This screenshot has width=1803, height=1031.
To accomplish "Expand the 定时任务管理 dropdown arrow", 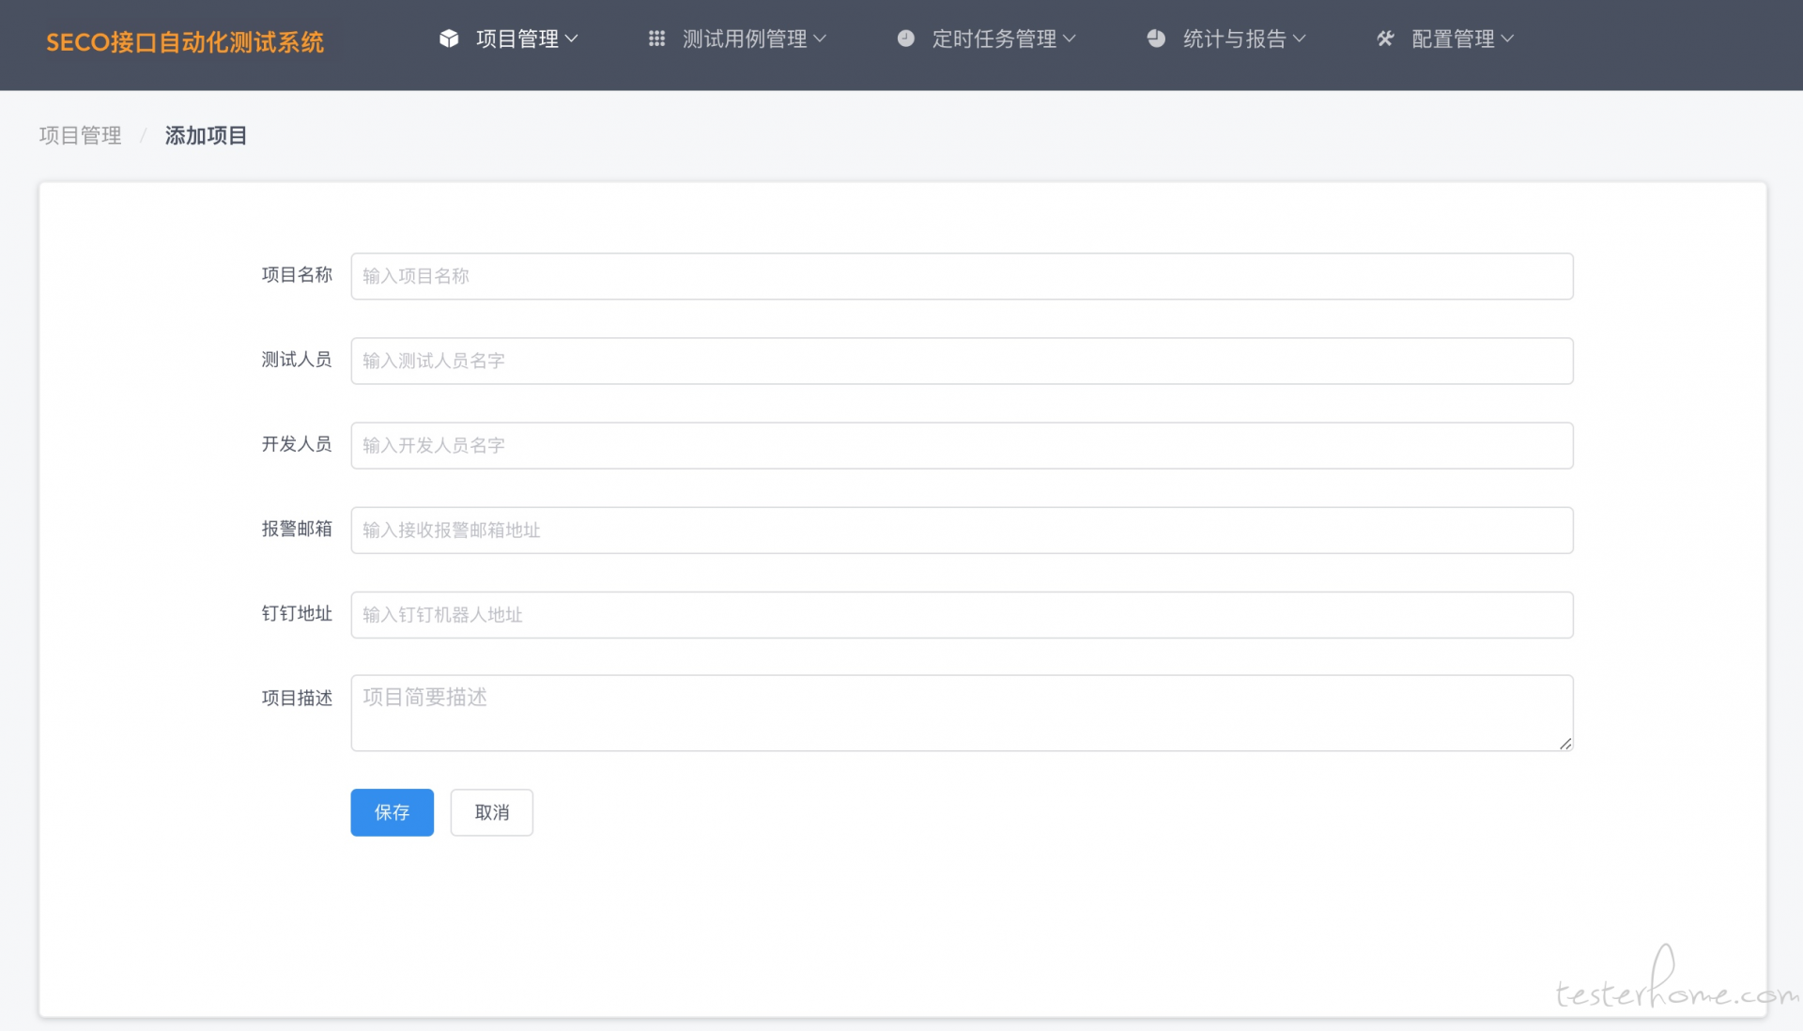I will 1069,38.
